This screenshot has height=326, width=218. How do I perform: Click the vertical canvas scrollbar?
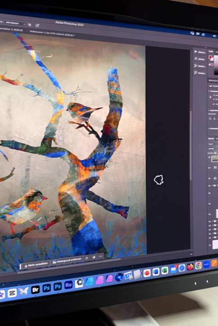(191, 146)
